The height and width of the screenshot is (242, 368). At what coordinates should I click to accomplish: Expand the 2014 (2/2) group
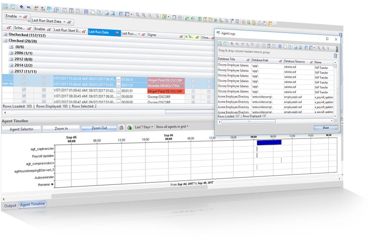pyautogui.click(x=11, y=65)
